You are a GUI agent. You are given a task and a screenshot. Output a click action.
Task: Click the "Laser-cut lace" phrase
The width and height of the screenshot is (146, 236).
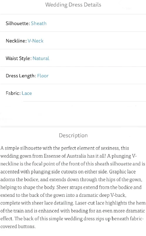tap(90, 203)
